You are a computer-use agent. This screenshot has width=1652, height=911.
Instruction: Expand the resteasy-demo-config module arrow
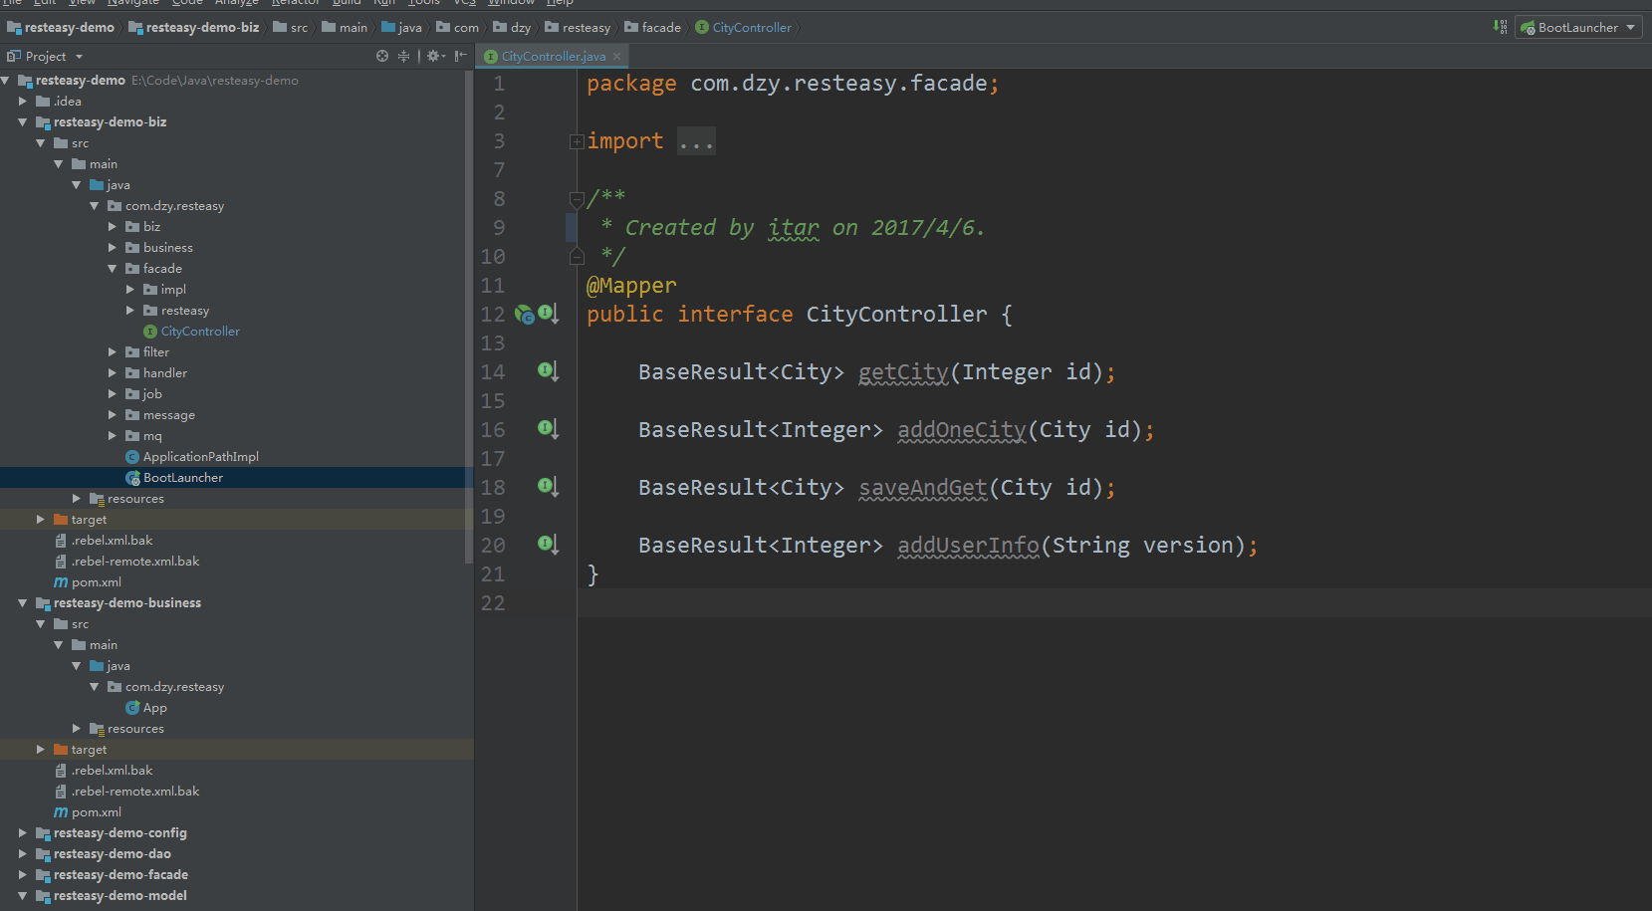[x=22, y=833]
